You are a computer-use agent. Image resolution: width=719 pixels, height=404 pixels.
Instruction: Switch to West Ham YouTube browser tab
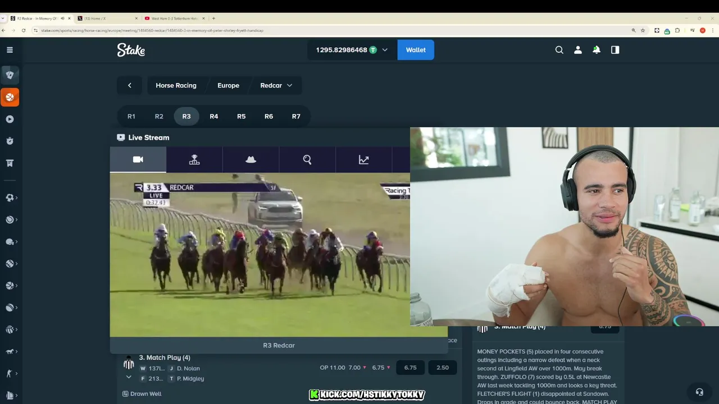click(x=174, y=19)
